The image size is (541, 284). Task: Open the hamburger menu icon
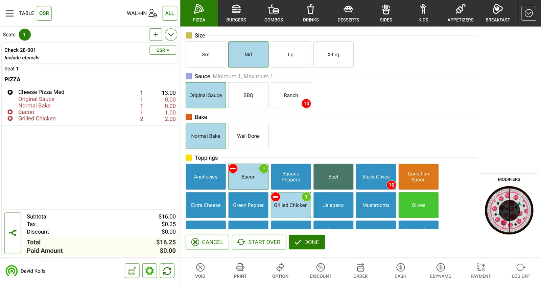pos(9,13)
